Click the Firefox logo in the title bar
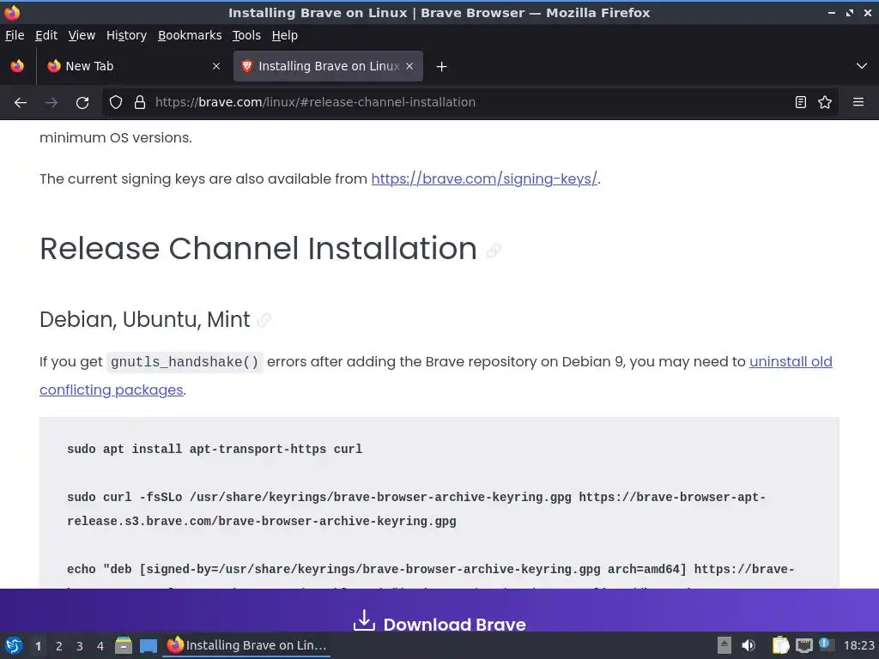This screenshot has width=879, height=659. 12,12
